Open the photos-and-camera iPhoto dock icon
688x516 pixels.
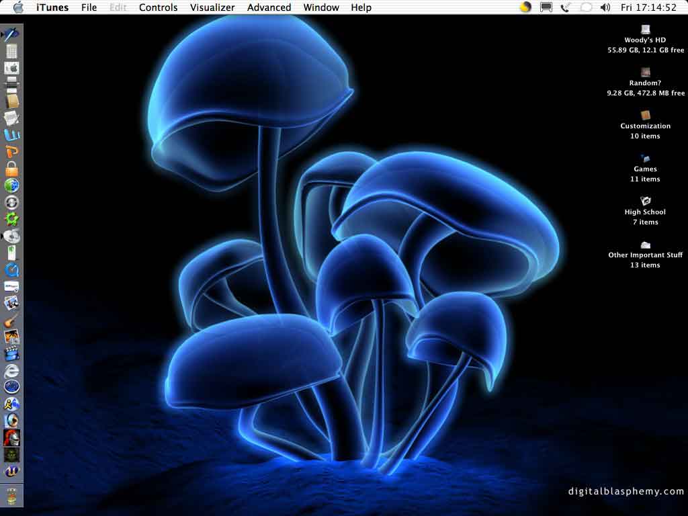pyautogui.click(x=11, y=303)
